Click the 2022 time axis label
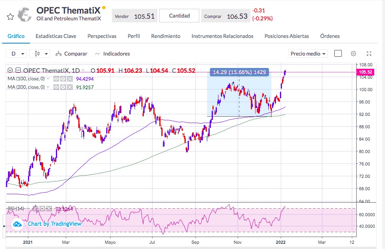 tap(281, 242)
